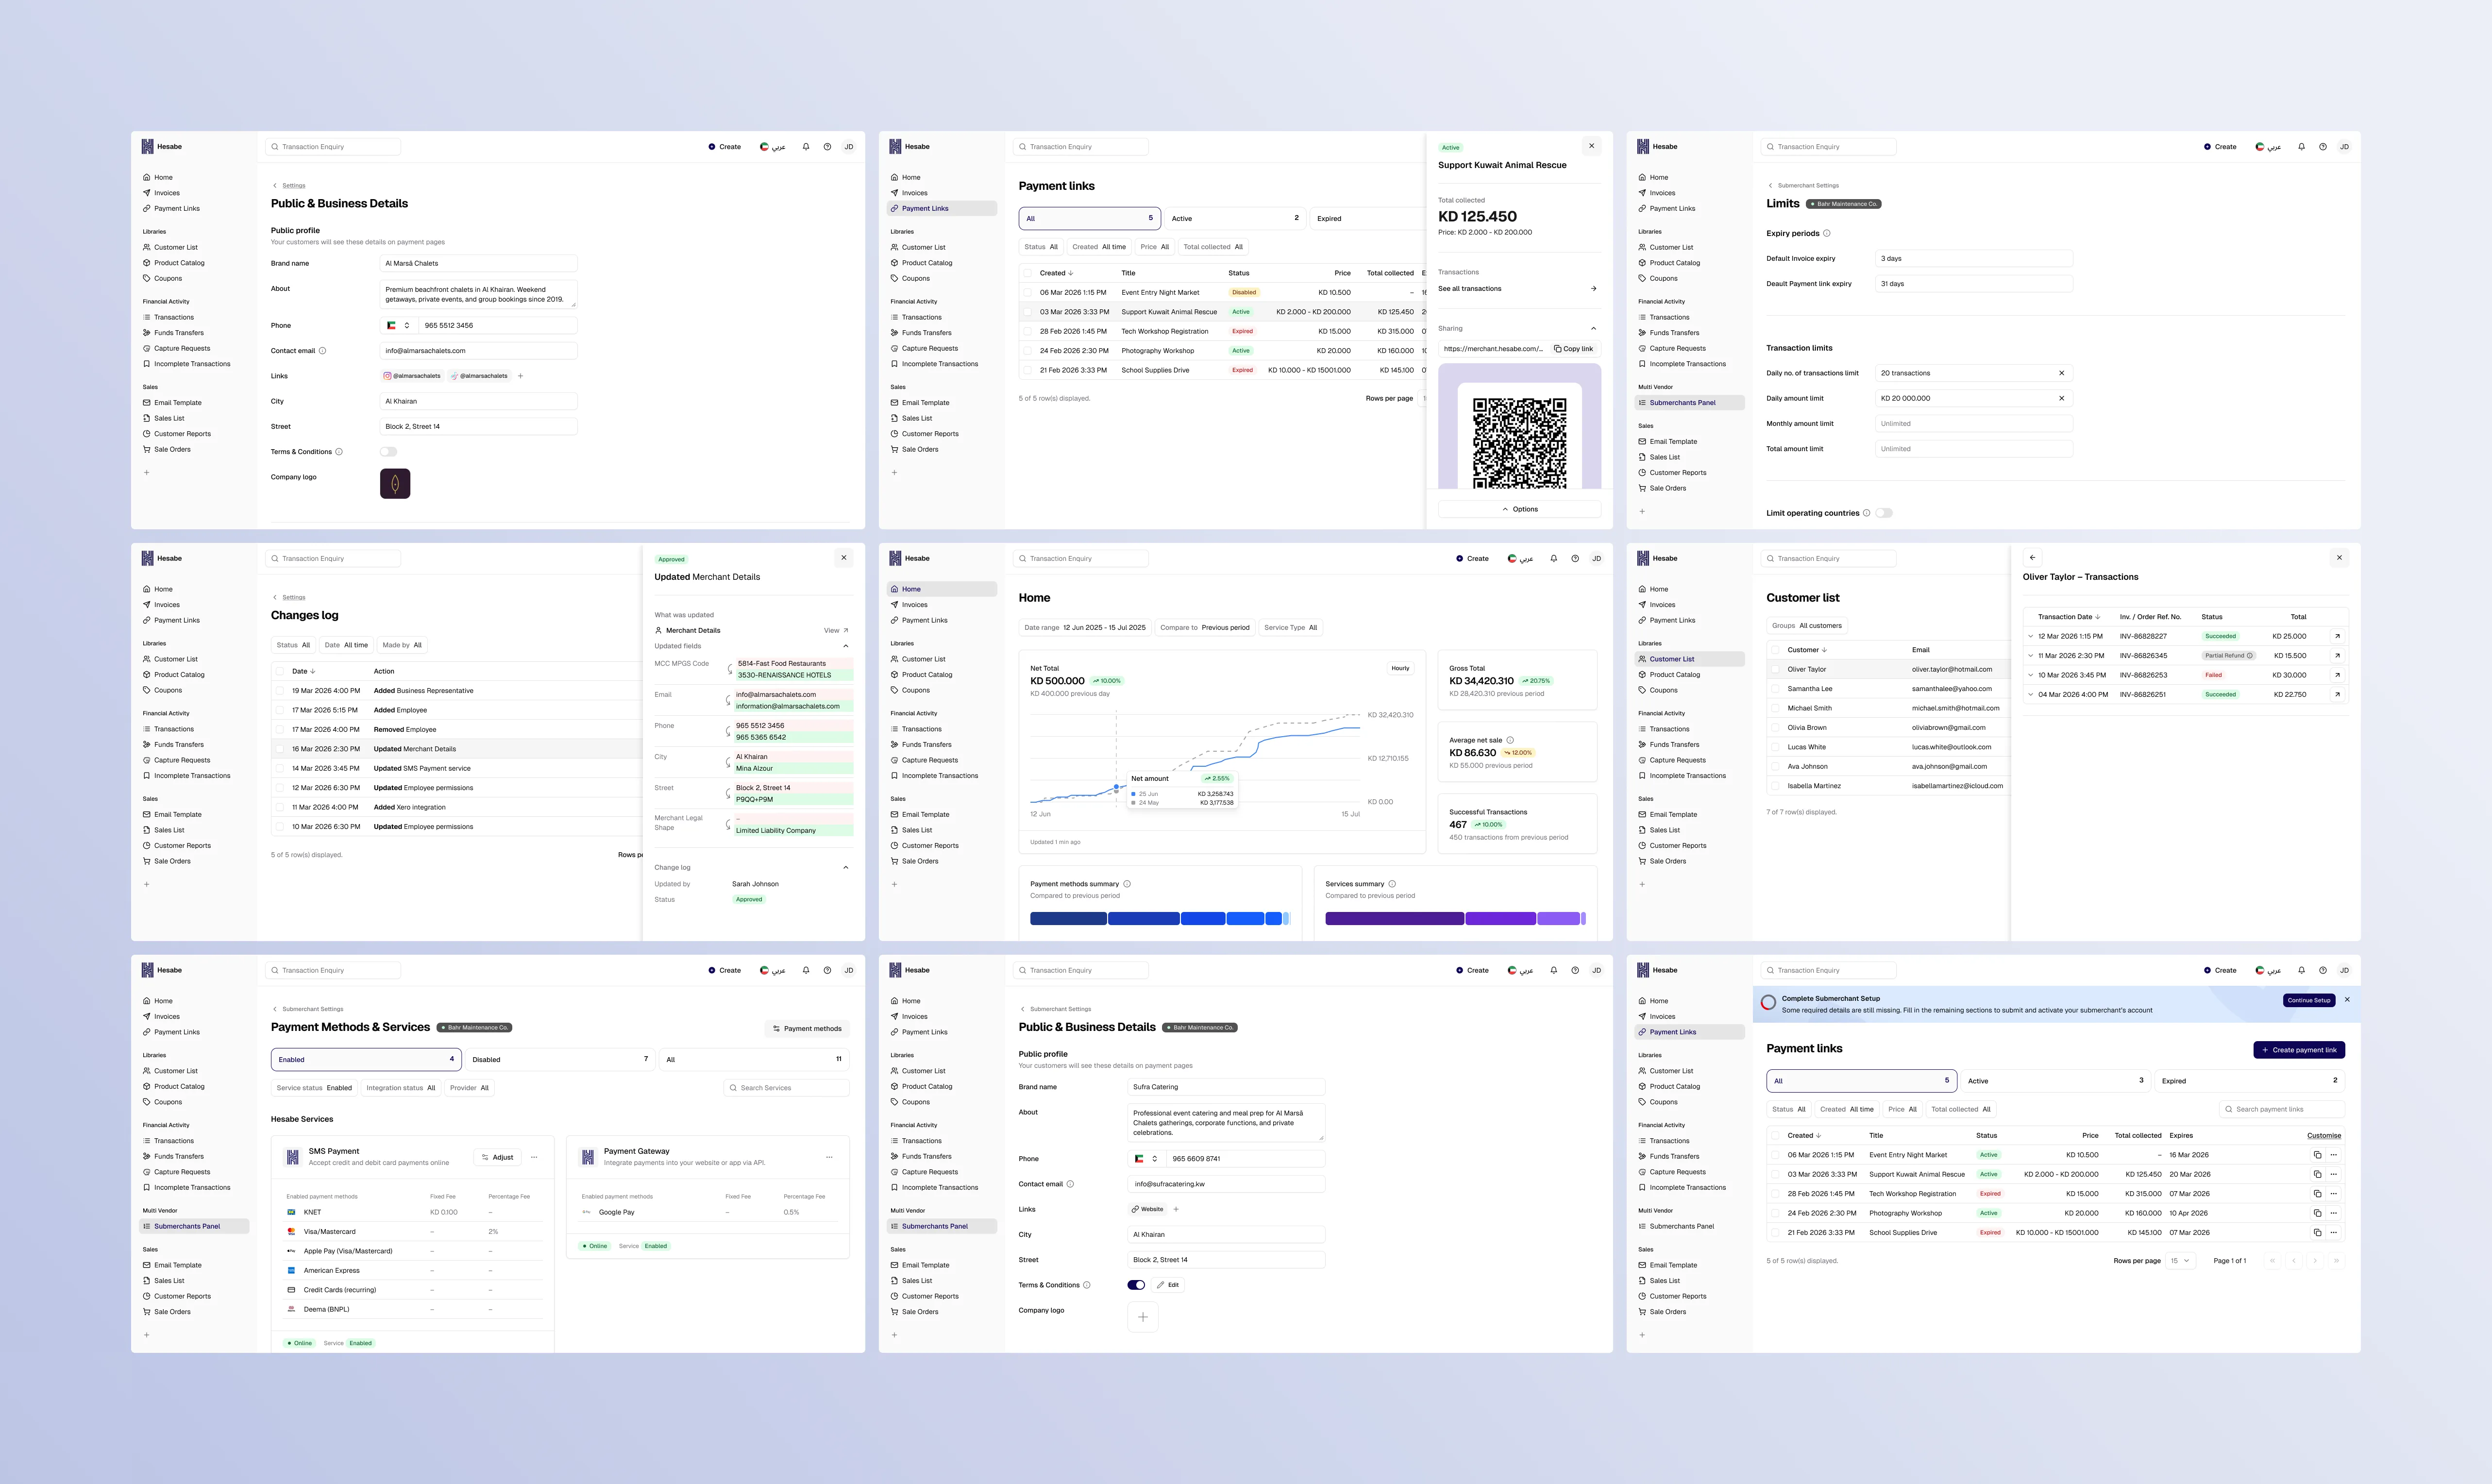
Task: Click the Services summary info icon
Action: (1392, 884)
